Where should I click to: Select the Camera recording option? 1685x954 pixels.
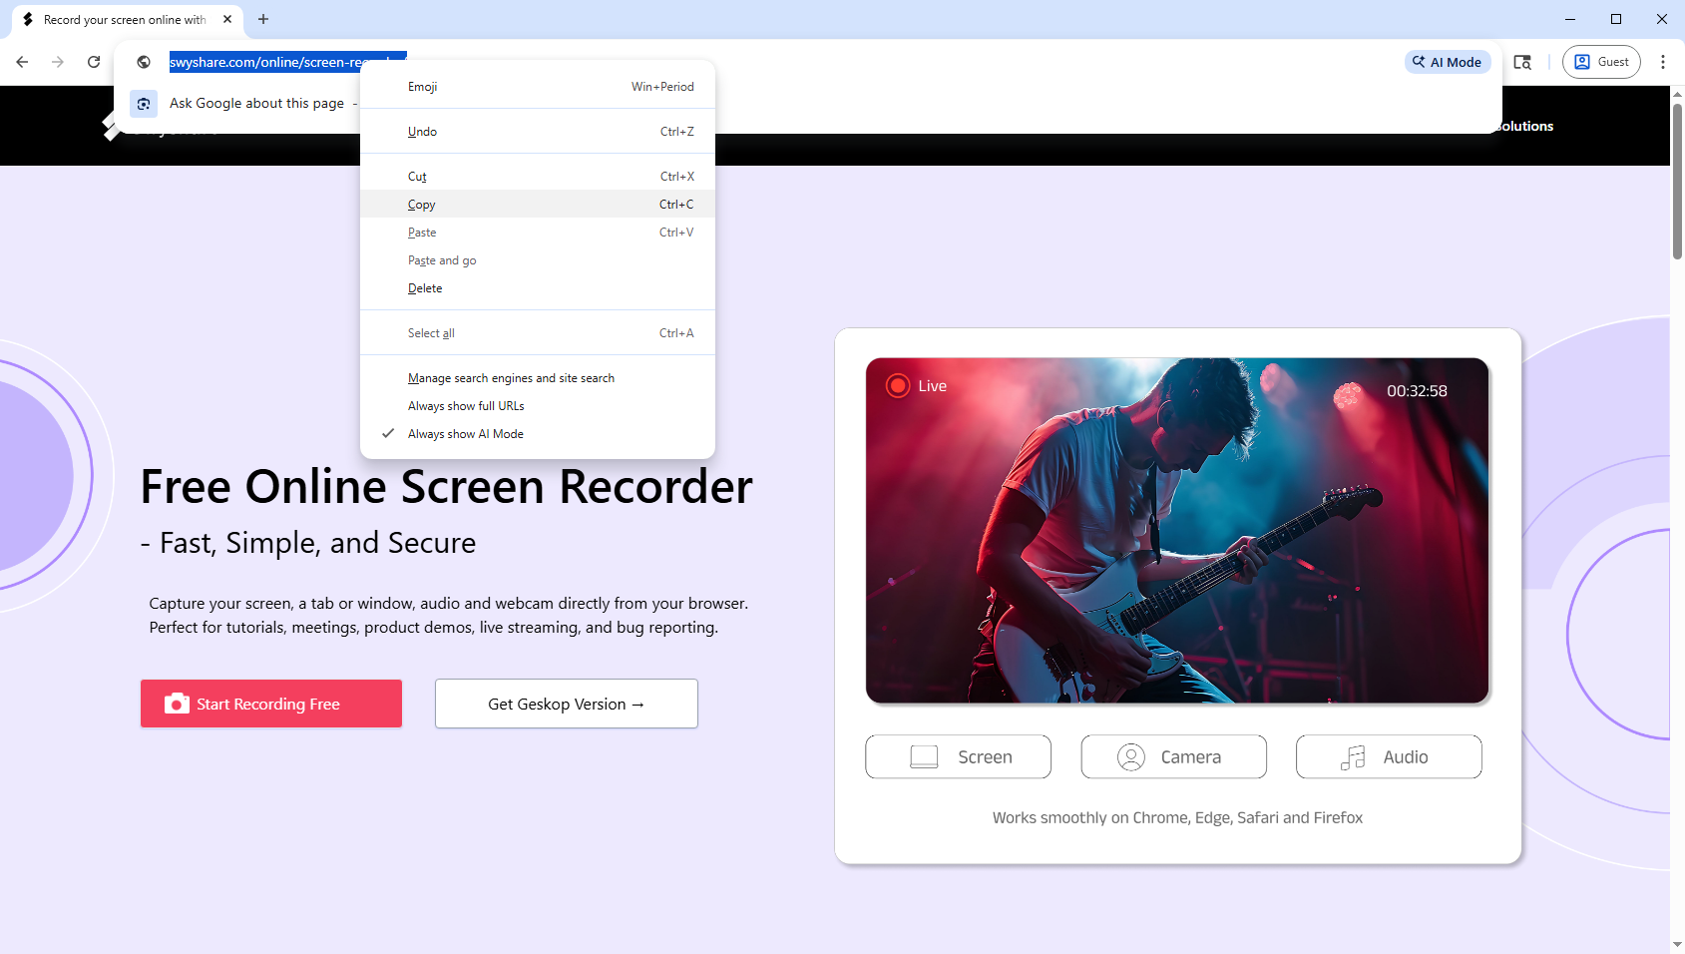1173,757
